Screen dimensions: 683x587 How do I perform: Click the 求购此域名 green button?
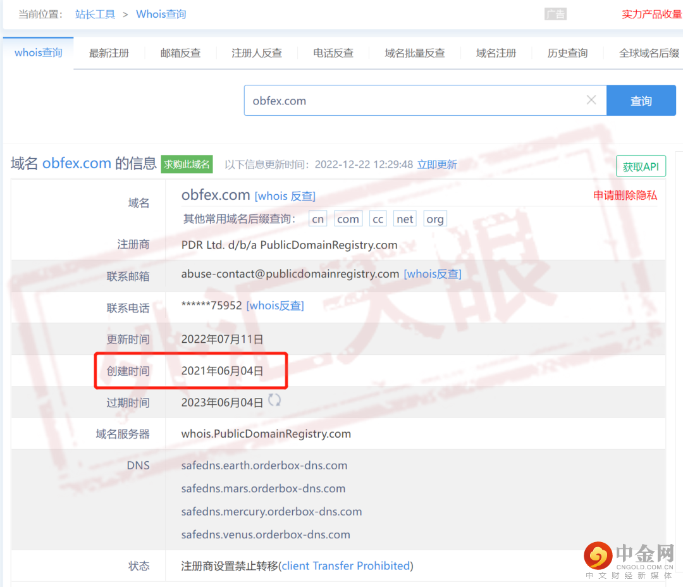click(187, 164)
